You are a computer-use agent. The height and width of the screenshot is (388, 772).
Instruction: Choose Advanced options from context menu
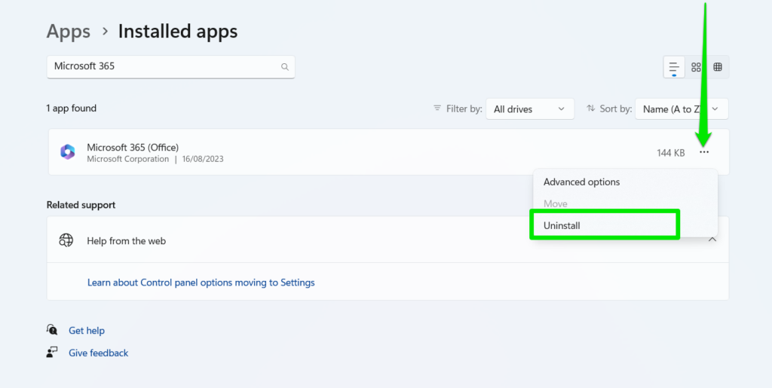[x=581, y=182]
